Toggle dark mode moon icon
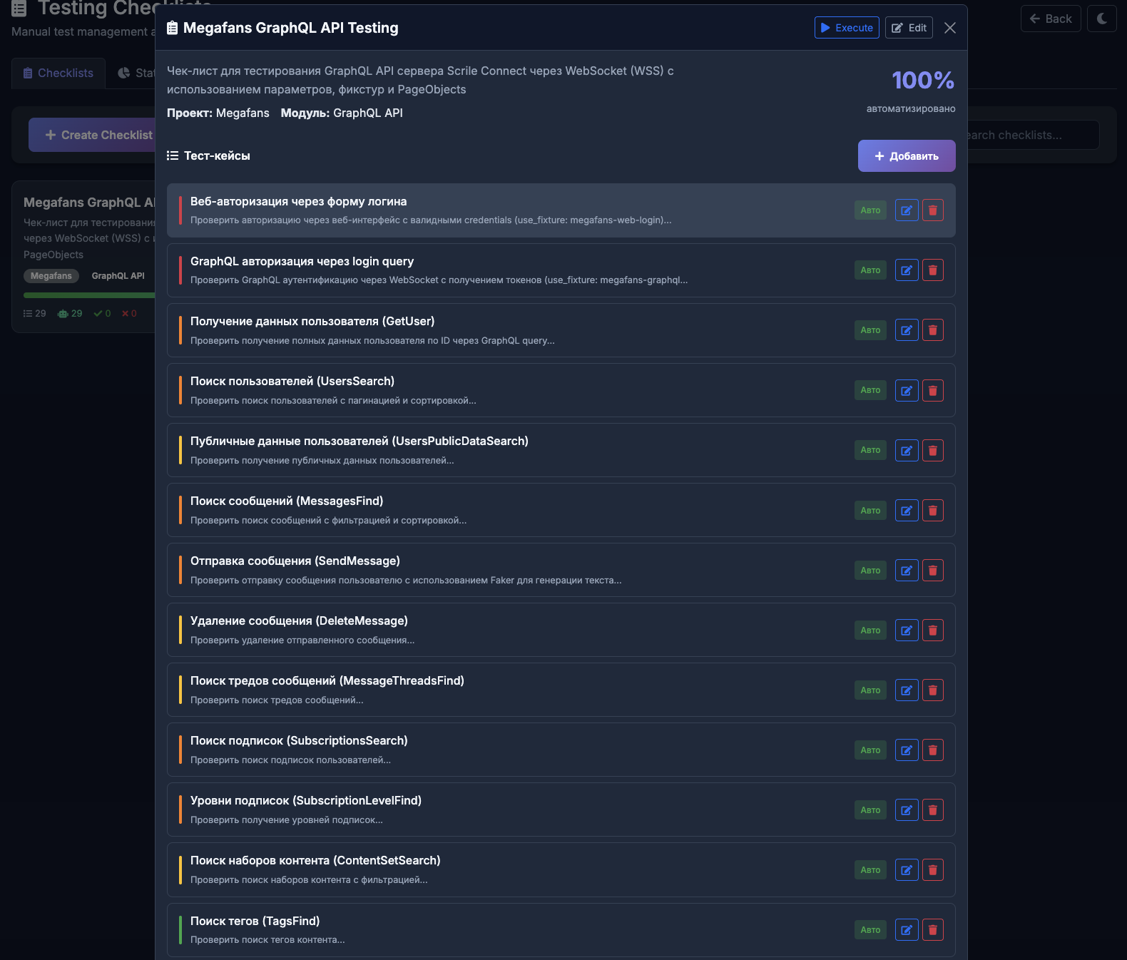Screen dimensions: 1127x960 click(x=1102, y=19)
